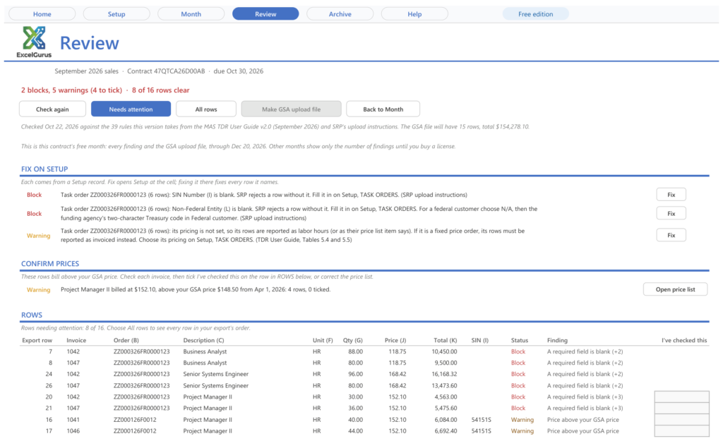The width and height of the screenshot is (723, 441).
Task: Click invoice 1041 cell
Action: tap(73, 419)
